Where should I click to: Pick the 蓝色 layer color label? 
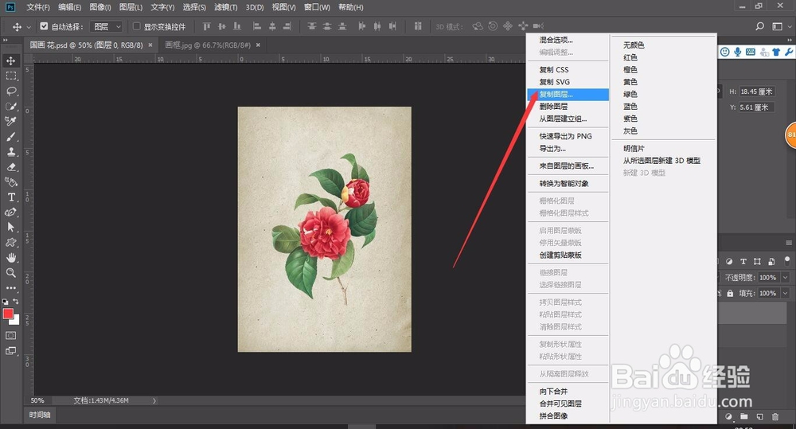[x=664, y=107]
